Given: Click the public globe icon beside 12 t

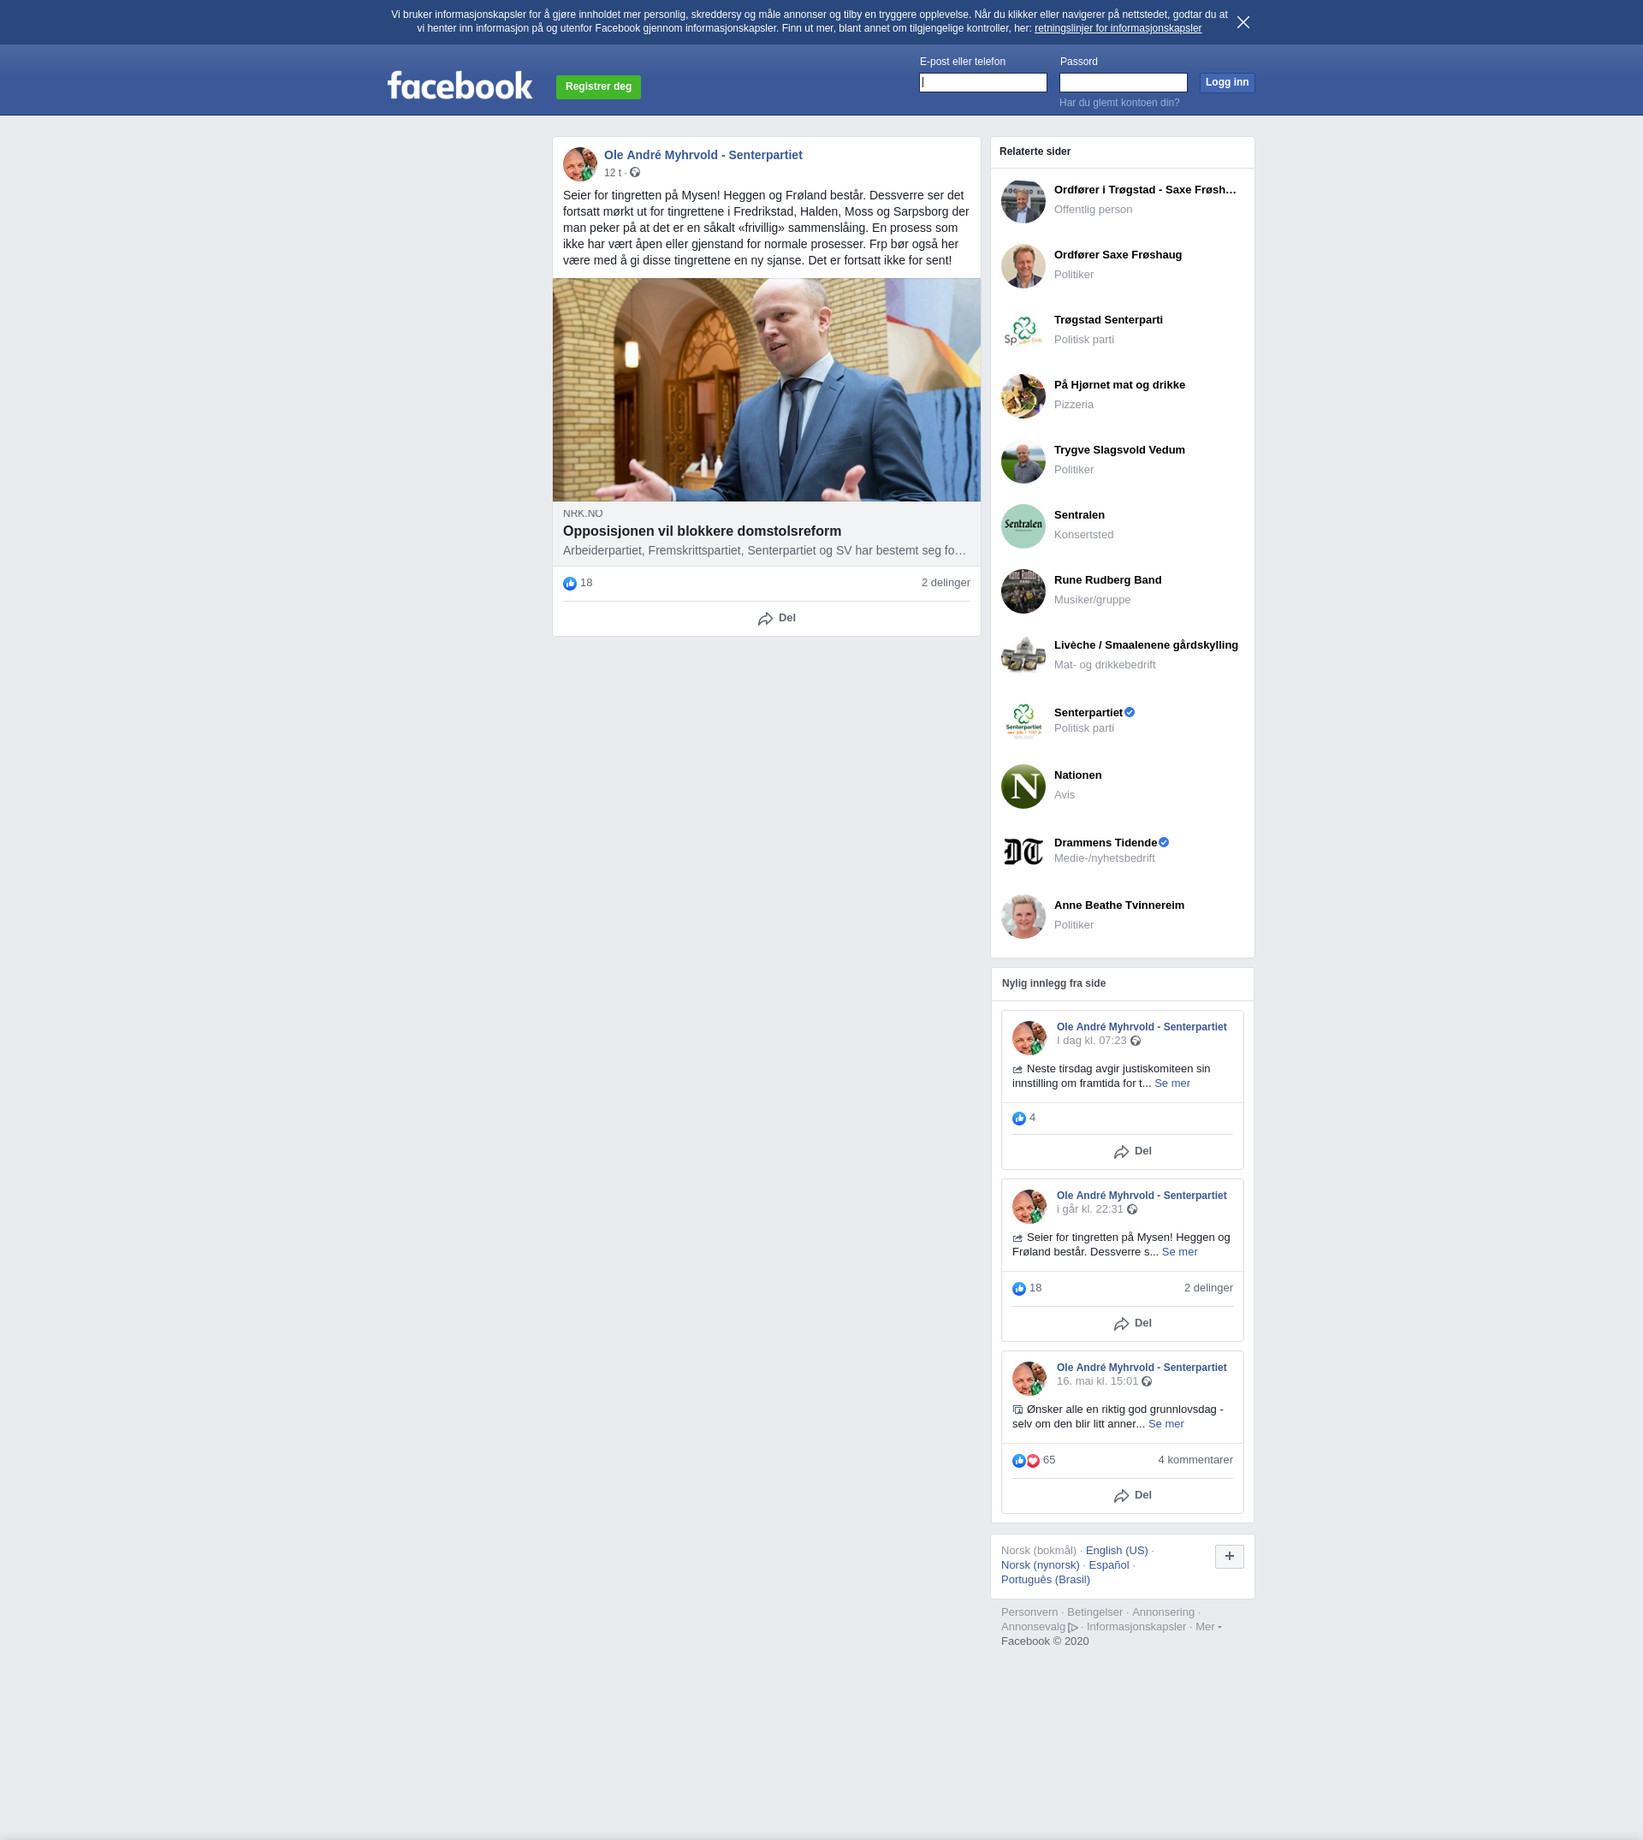Looking at the screenshot, I should point(635,172).
